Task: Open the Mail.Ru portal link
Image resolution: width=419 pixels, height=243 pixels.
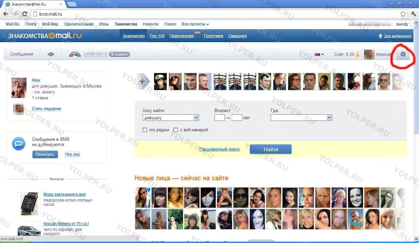Action: coord(12,24)
